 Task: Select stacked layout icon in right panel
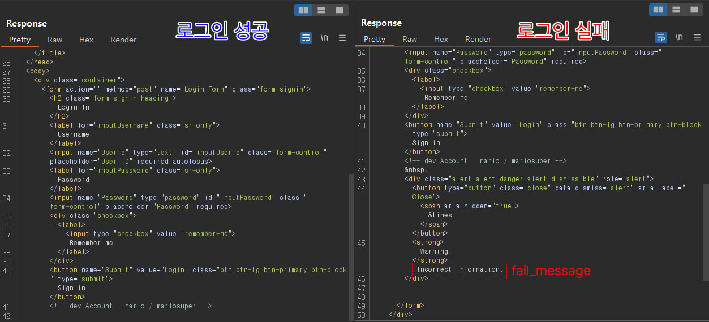[676, 10]
